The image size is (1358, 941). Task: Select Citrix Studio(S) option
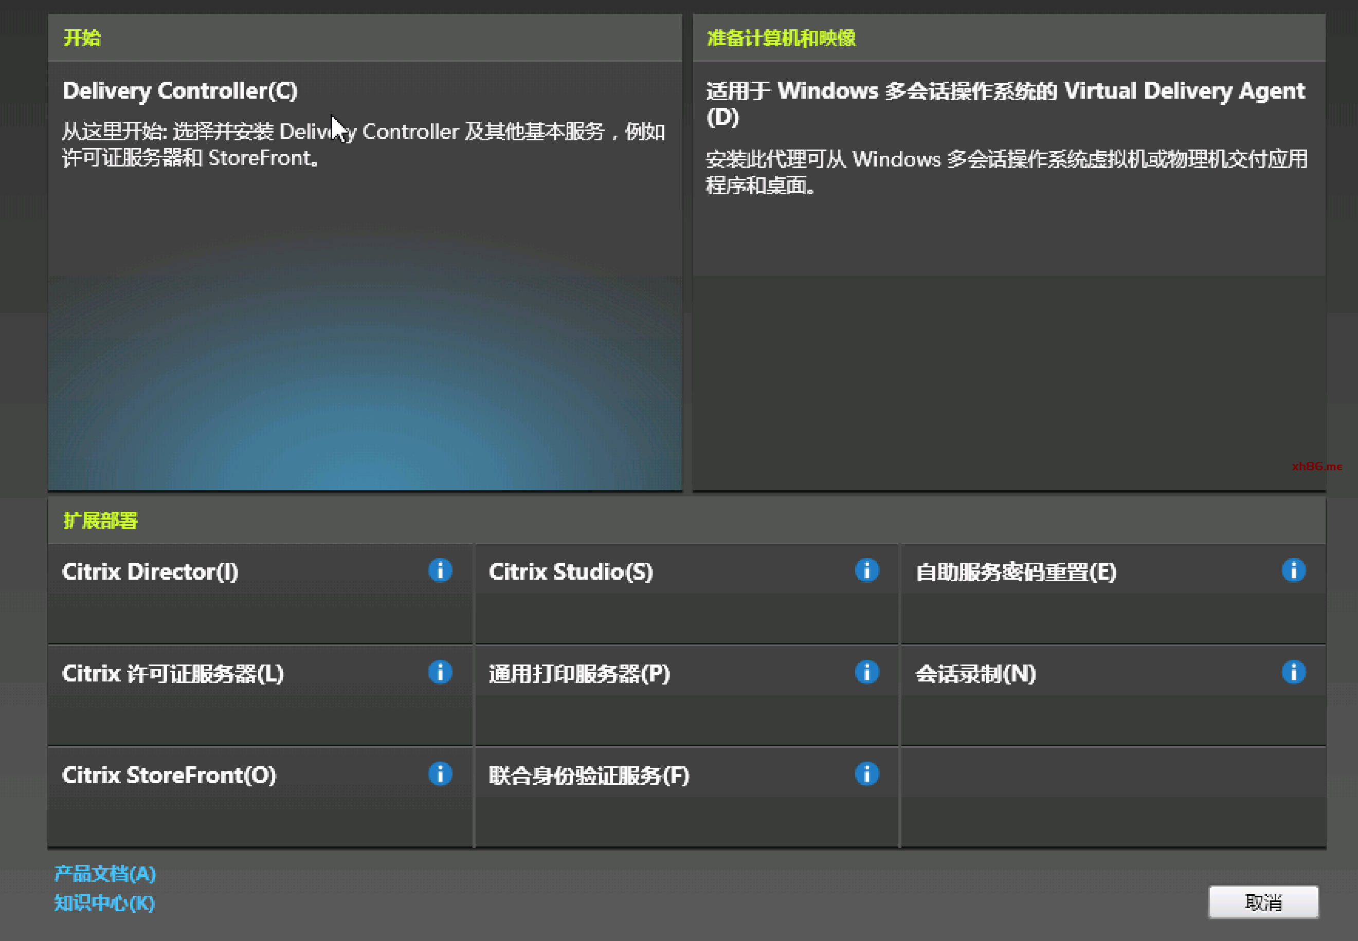click(570, 571)
